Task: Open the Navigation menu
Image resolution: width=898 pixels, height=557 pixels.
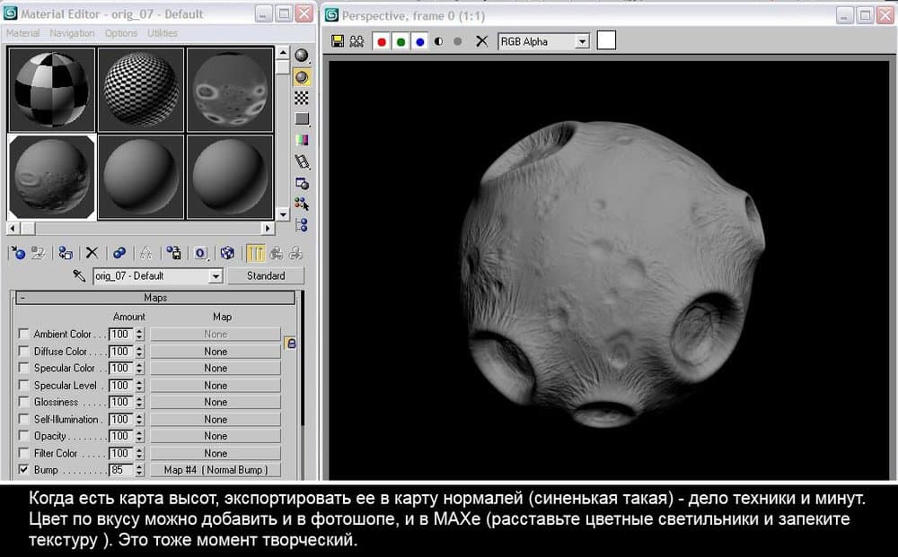Action: pyautogui.click(x=72, y=33)
